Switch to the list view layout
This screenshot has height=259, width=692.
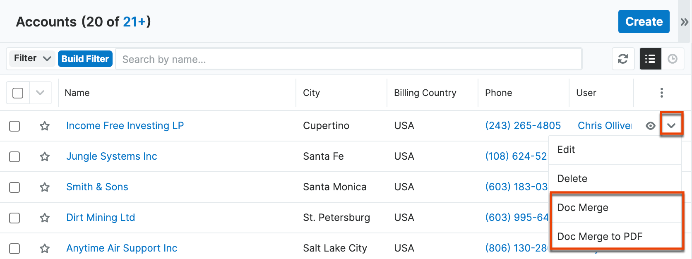pos(650,59)
